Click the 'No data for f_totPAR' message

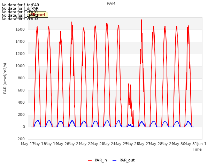click(x=20, y=5)
